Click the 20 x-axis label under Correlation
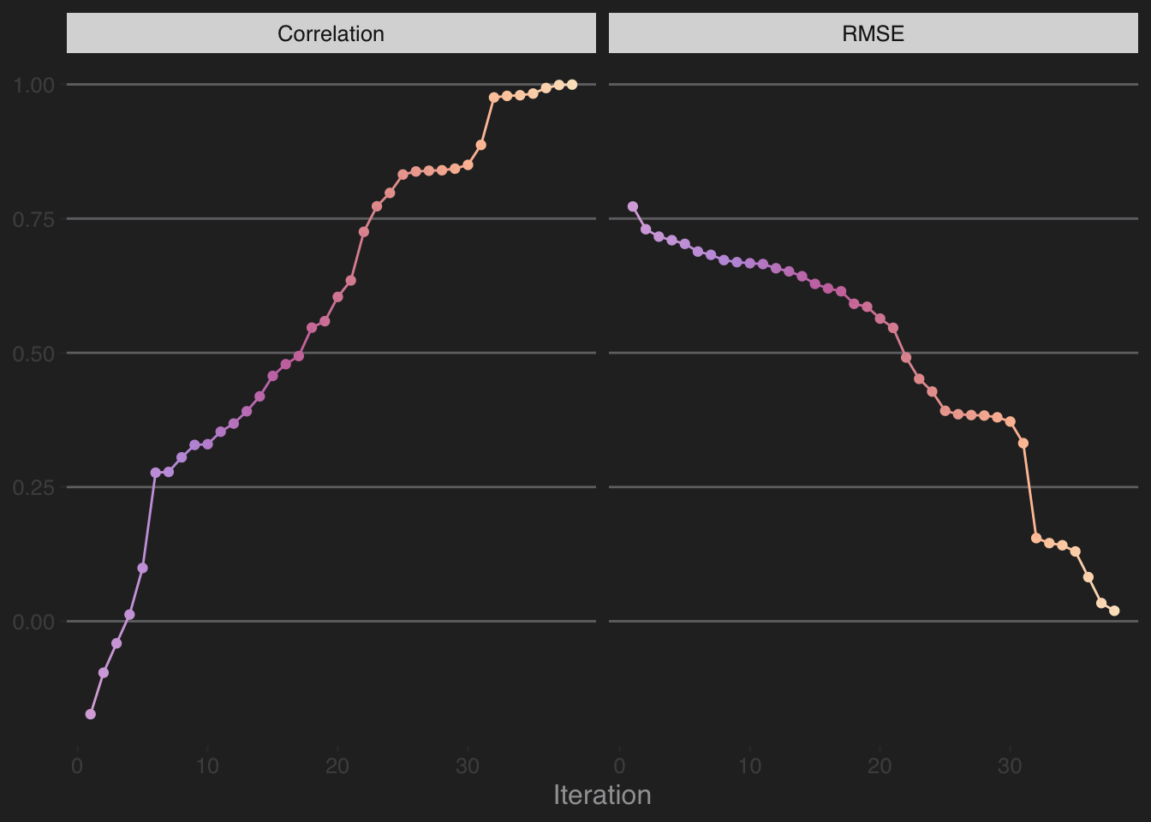1151x822 pixels. point(337,765)
